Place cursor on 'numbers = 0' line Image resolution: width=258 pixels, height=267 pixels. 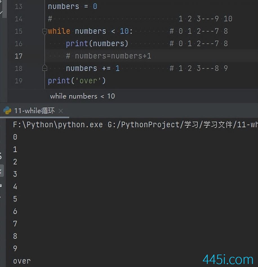[x=73, y=6]
